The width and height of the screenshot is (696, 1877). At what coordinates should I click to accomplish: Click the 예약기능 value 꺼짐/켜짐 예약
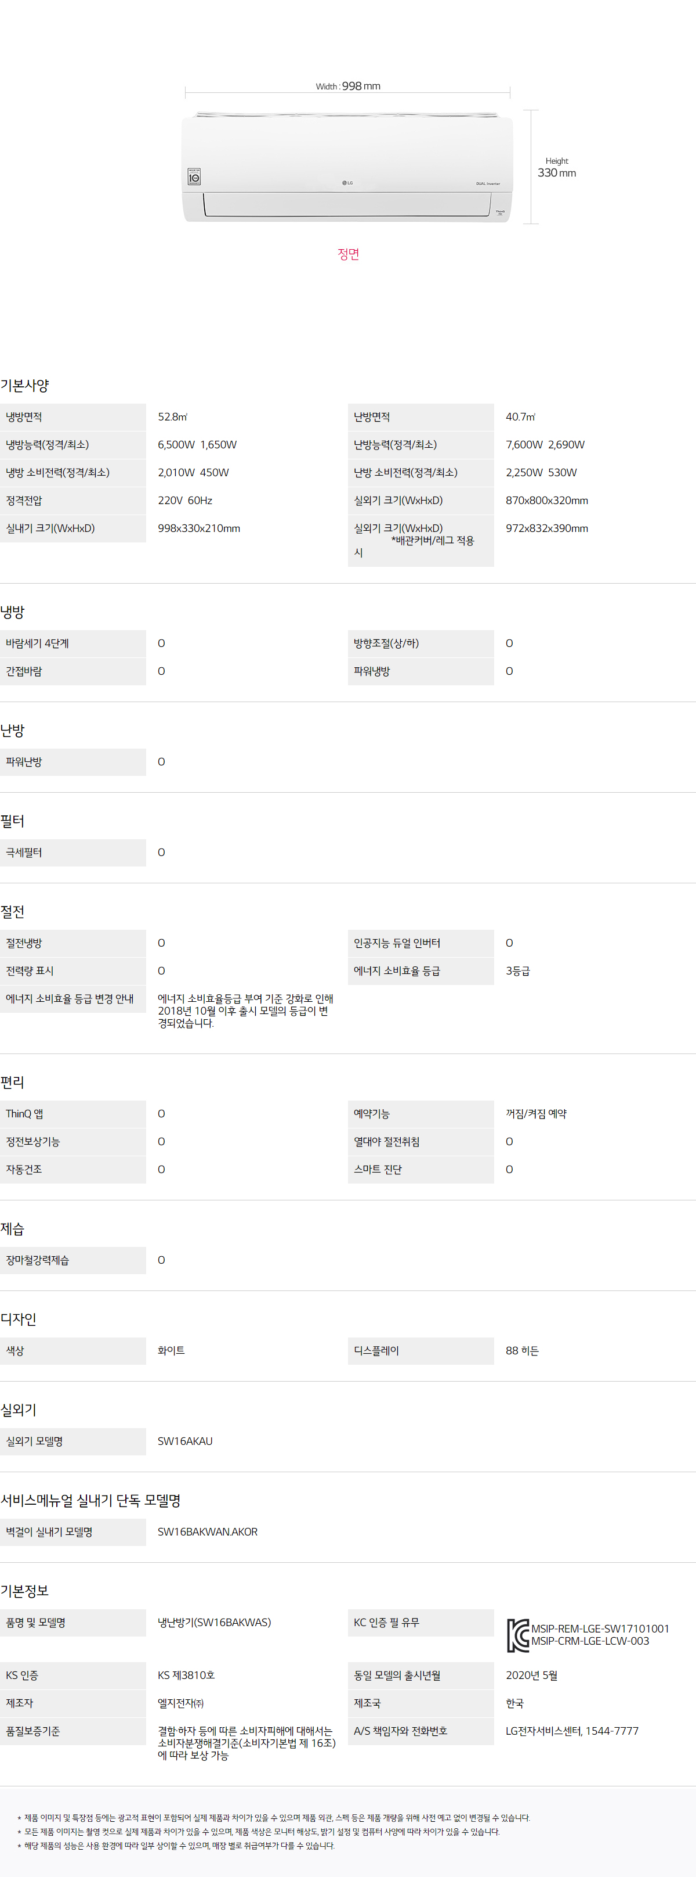point(536,1113)
